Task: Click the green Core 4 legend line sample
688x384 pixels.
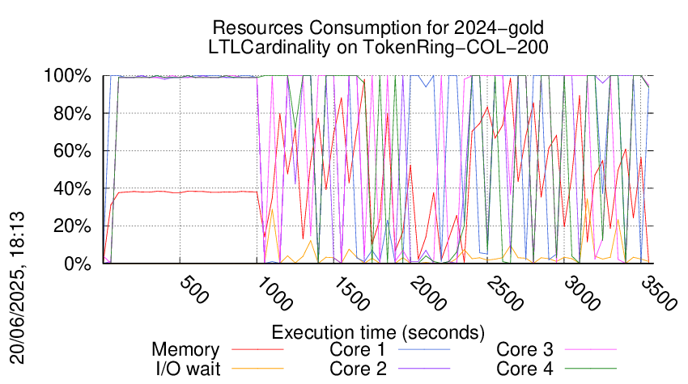Action: pyautogui.click(x=591, y=369)
